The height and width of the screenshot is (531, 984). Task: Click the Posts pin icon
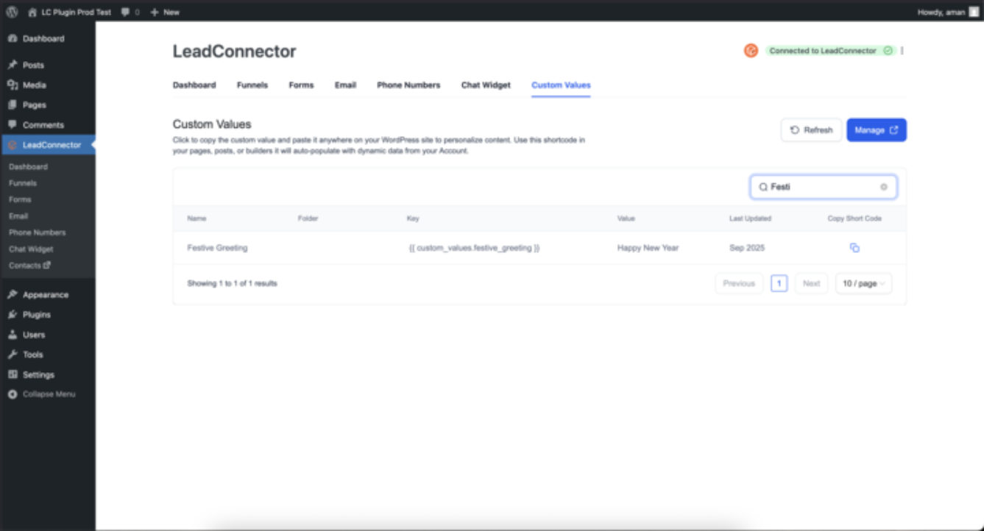point(13,65)
